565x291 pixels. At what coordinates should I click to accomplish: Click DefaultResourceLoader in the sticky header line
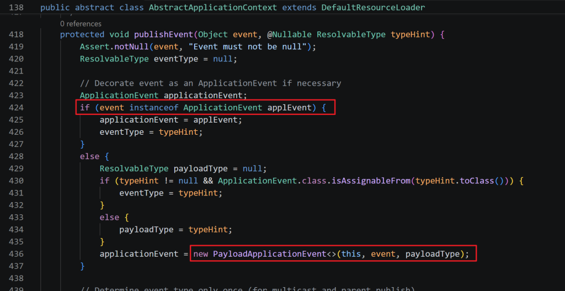[x=373, y=8]
